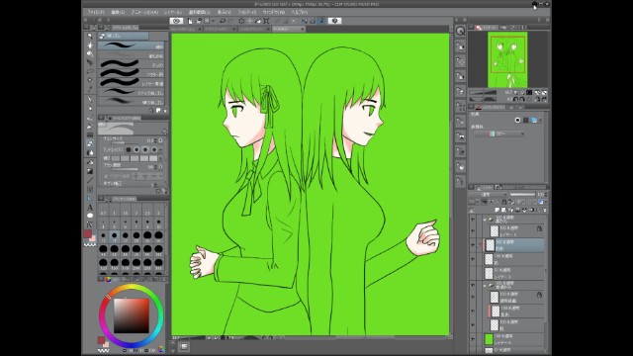Select the Frame border tool
This screenshot has width=633, height=356.
tap(90, 189)
